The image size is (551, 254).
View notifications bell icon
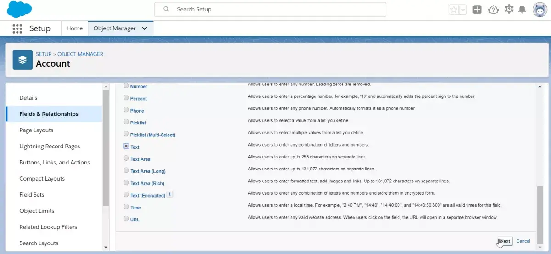[x=522, y=10]
